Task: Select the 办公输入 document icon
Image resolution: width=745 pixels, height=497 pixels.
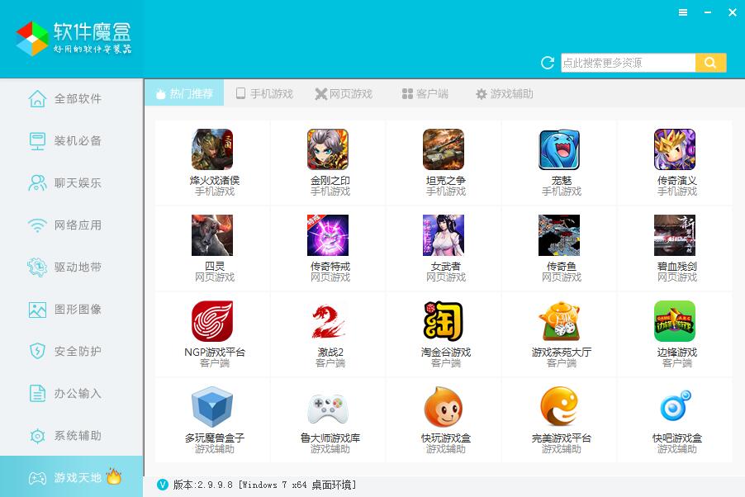Action: click(x=37, y=393)
